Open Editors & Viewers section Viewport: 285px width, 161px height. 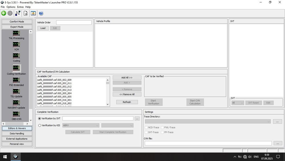[x=17, y=128]
